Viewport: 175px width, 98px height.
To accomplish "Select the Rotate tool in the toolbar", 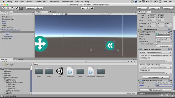I will point(12,8).
